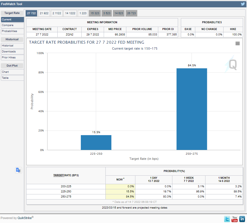247x223 pixels.
Task: Switch to the 1 223 meeting tab
Action: 83,13
